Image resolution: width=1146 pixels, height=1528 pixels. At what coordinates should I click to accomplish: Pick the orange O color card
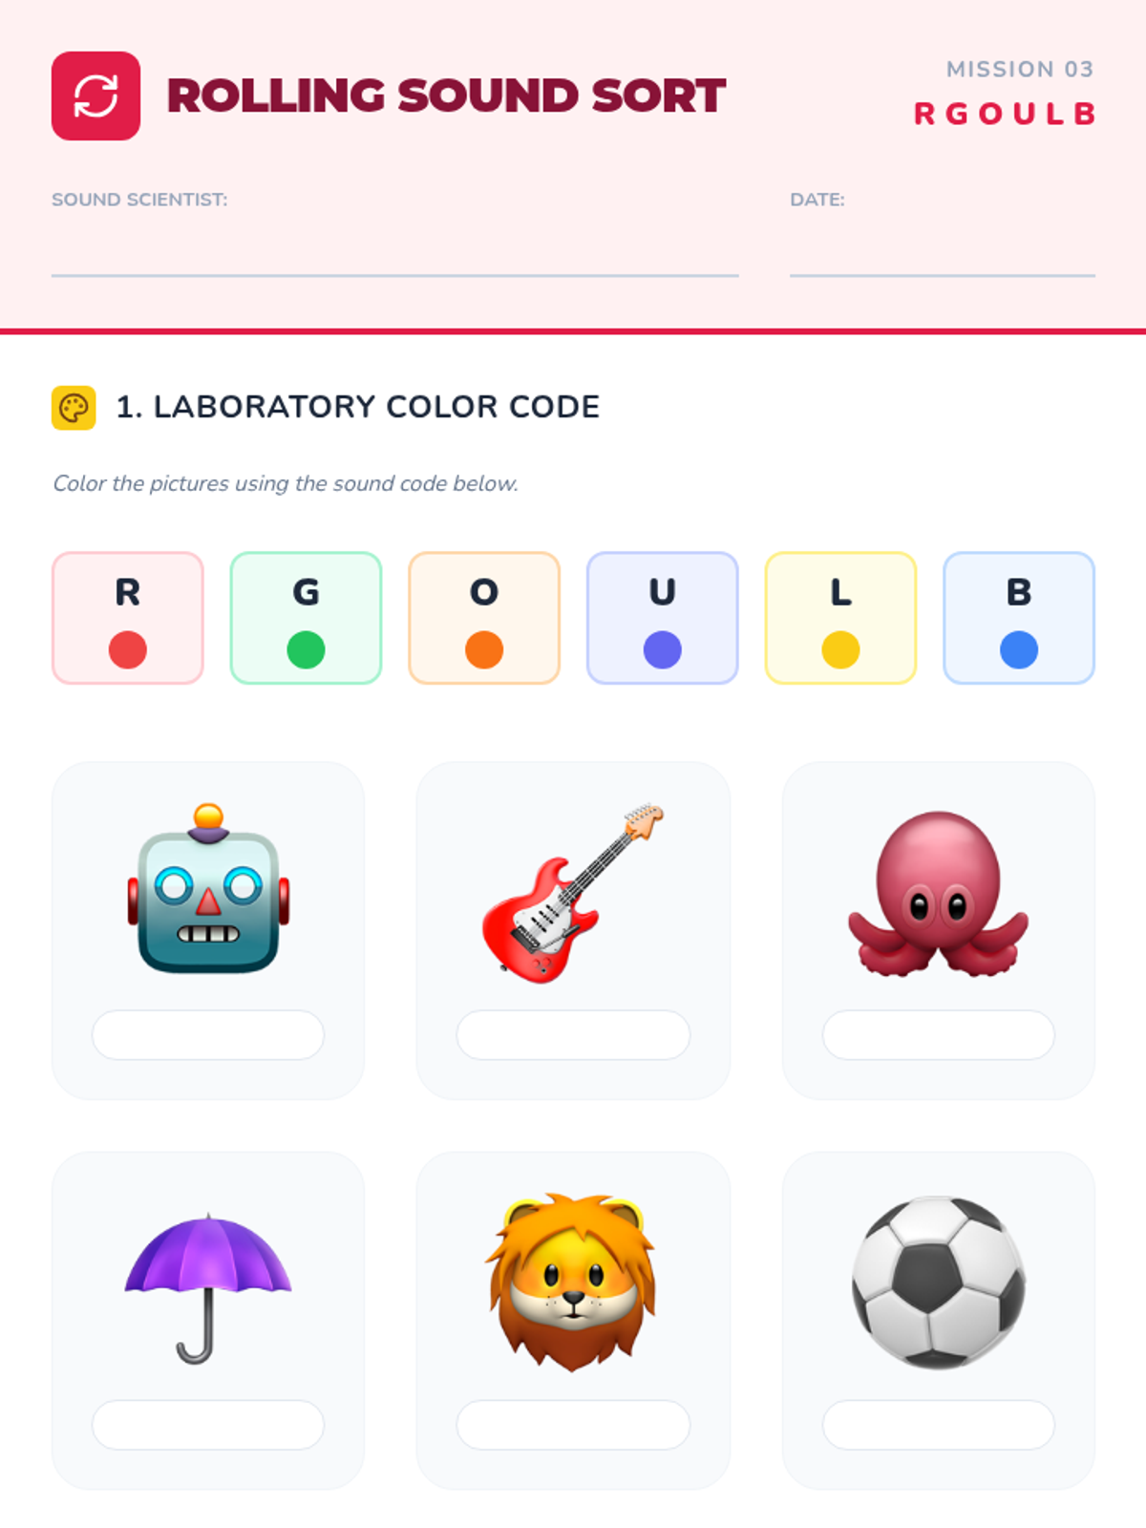coord(484,618)
